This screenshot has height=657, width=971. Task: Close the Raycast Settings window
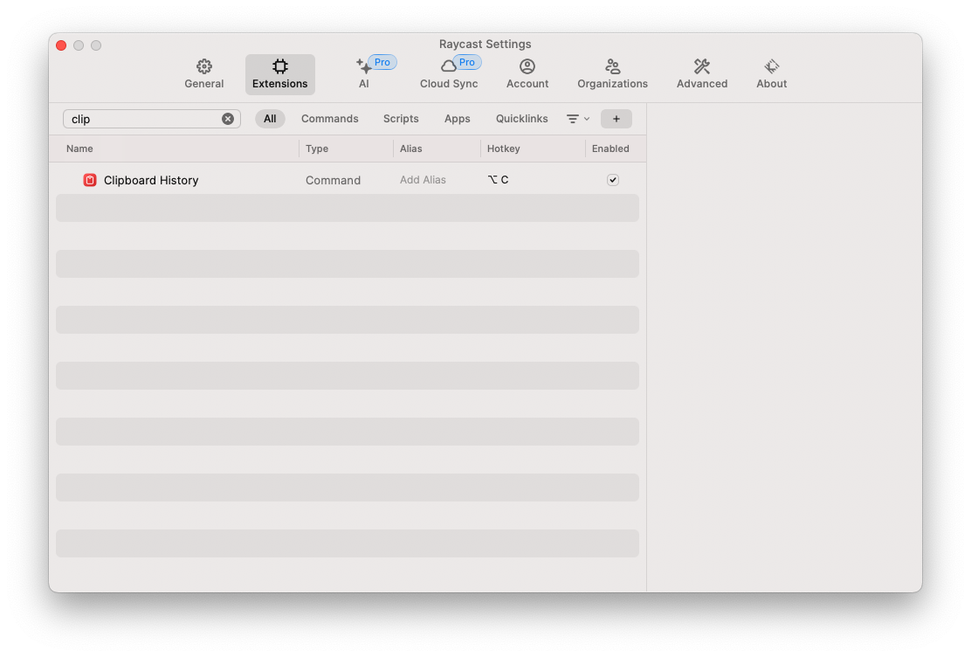(61, 45)
